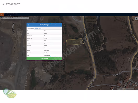Switch to the Bina/BB Listesi tab

38,28
